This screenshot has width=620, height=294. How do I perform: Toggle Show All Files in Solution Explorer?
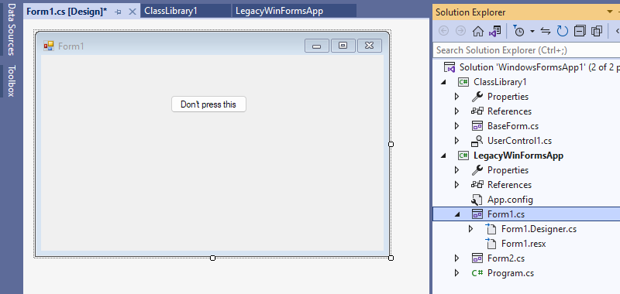click(596, 31)
